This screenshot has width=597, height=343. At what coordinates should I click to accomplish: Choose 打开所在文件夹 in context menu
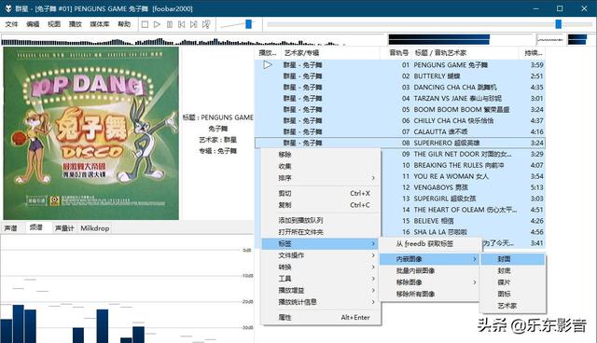[321, 232]
